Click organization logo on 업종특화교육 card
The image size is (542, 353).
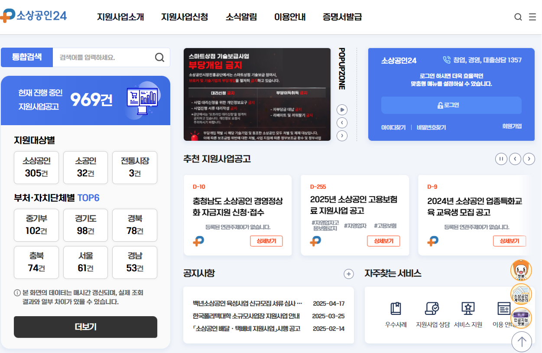tap(433, 241)
